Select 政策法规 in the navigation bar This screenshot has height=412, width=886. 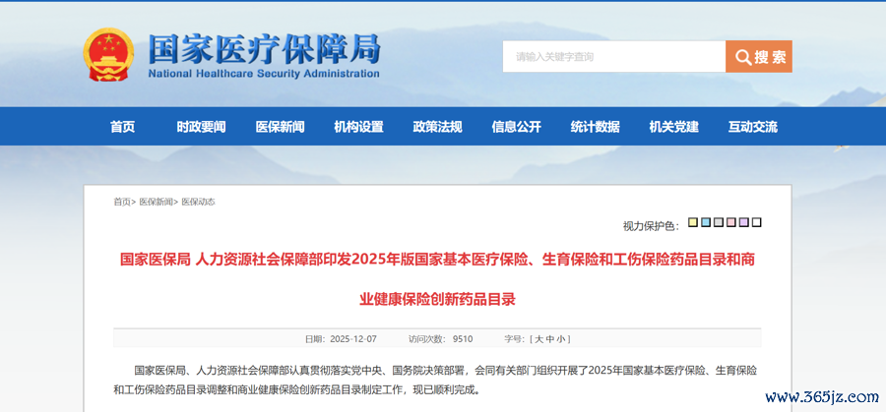pyautogui.click(x=437, y=127)
